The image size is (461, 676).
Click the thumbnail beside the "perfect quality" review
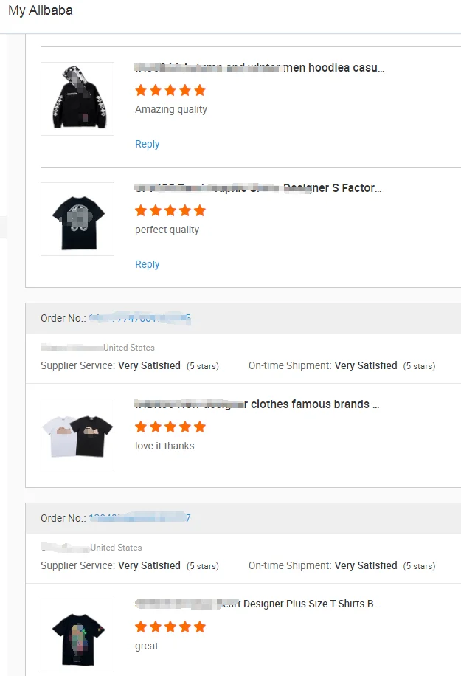(77, 219)
